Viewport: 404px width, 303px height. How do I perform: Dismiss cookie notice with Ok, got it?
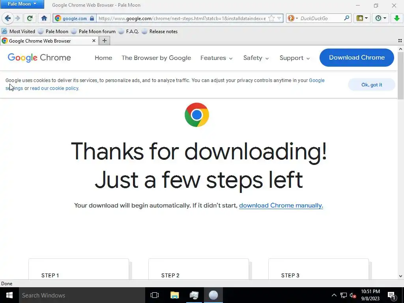[x=372, y=85]
